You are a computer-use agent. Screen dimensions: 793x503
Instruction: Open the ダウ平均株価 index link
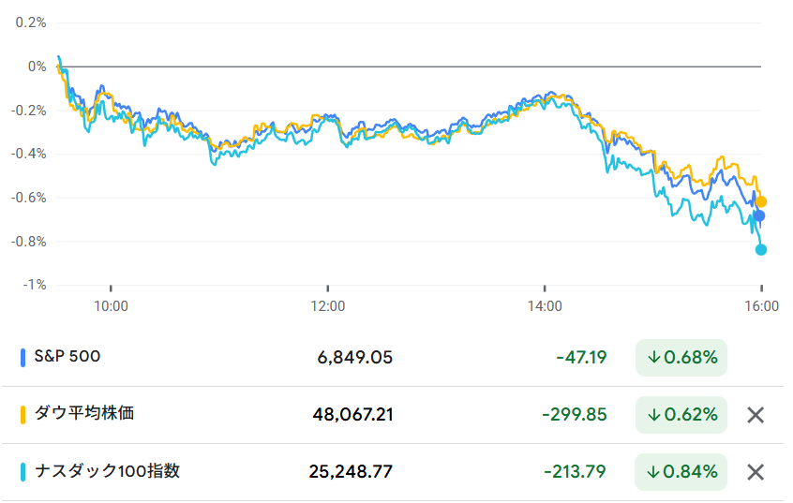[x=83, y=413]
